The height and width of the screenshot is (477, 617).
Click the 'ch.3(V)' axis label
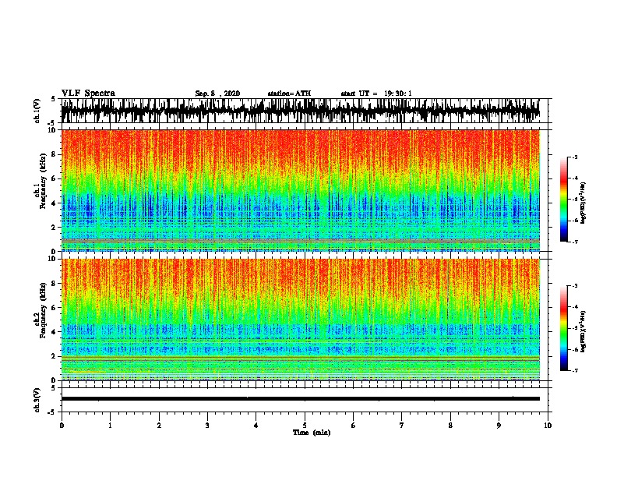tap(37, 400)
